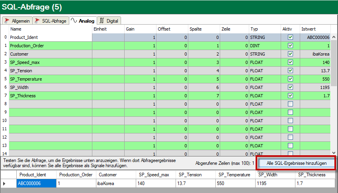Click the Digital tab square-wave icon
338x193 pixels.
point(102,21)
